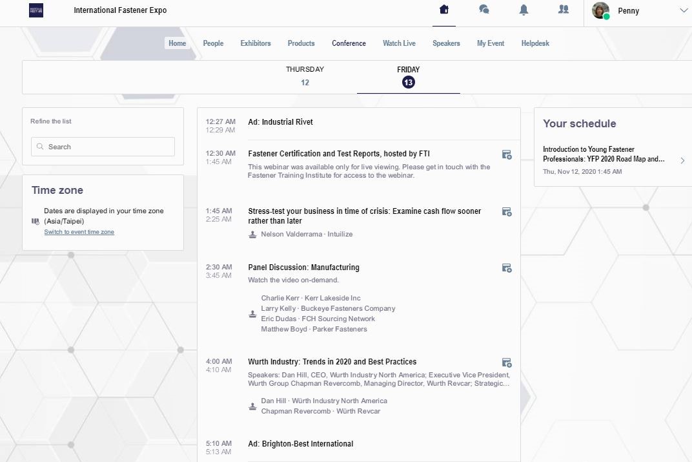Click the Home icon in top bar
Screen dimensions: 692x462
pyautogui.click(x=443, y=10)
